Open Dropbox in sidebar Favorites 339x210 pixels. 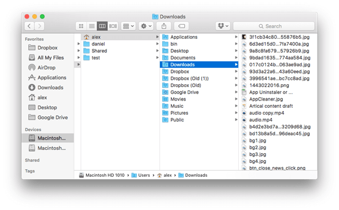point(47,48)
